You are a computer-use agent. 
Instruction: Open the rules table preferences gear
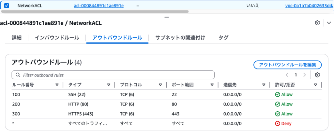(x=317, y=75)
